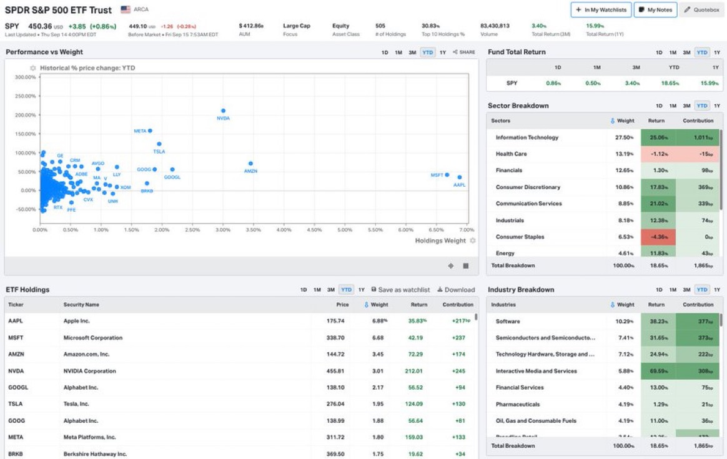727x459 pixels.
Task: Switch to scatter chart view icon
Action: (451, 265)
